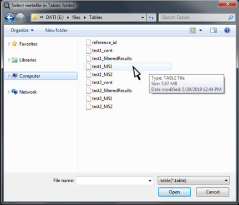Click the file icon next to test1_cent
Viewport: 239px width, 205px height.
(x=89, y=50)
